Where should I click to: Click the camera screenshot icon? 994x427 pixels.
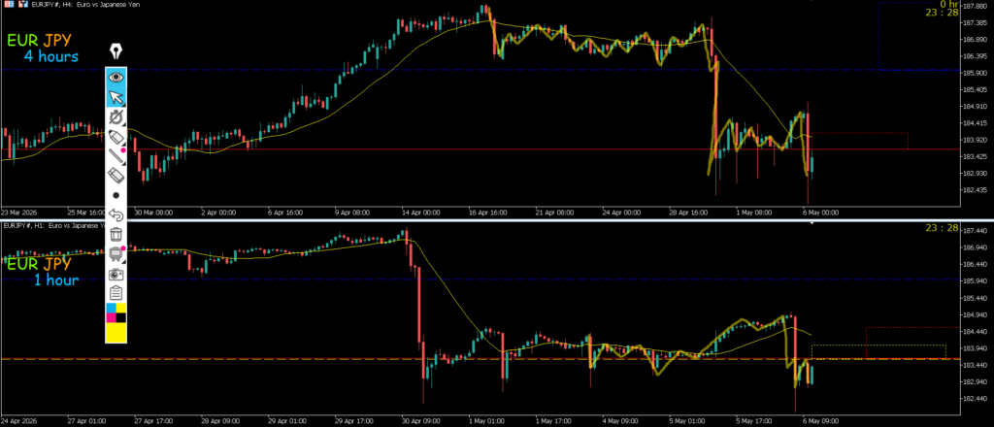116,275
